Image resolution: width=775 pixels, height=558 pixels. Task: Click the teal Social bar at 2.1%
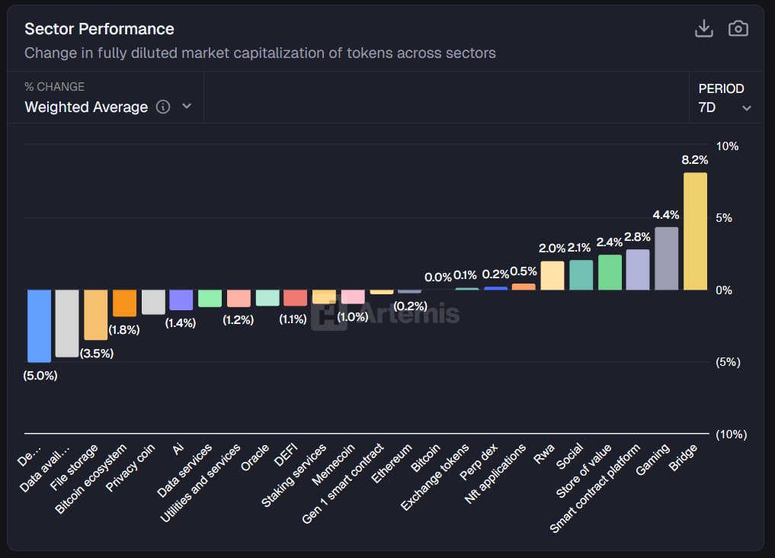[581, 275]
